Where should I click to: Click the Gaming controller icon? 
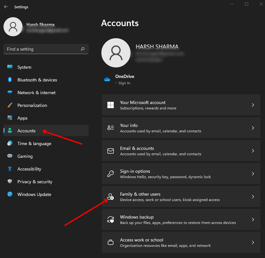[x=10, y=156]
